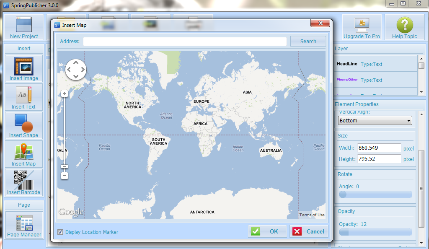
Task: Open the Terms of Use link
Action: click(x=312, y=215)
